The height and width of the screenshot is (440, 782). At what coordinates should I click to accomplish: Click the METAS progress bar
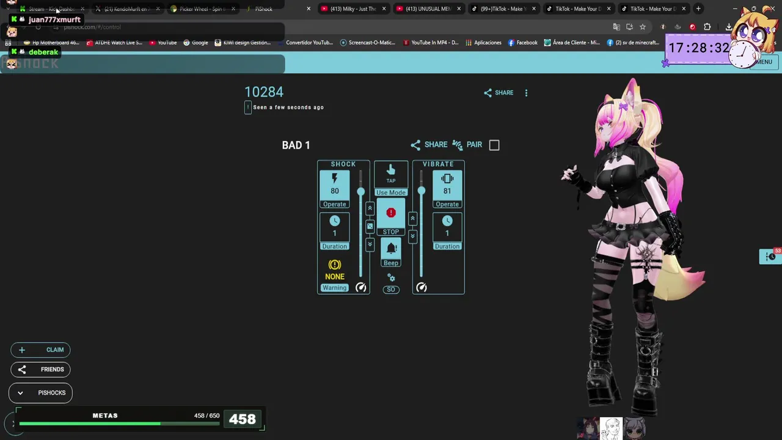pyautogui.click(x=119, y=423)
